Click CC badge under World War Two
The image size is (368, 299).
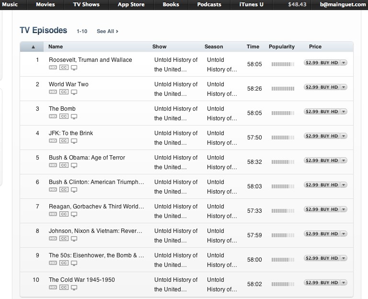point(64,92)
